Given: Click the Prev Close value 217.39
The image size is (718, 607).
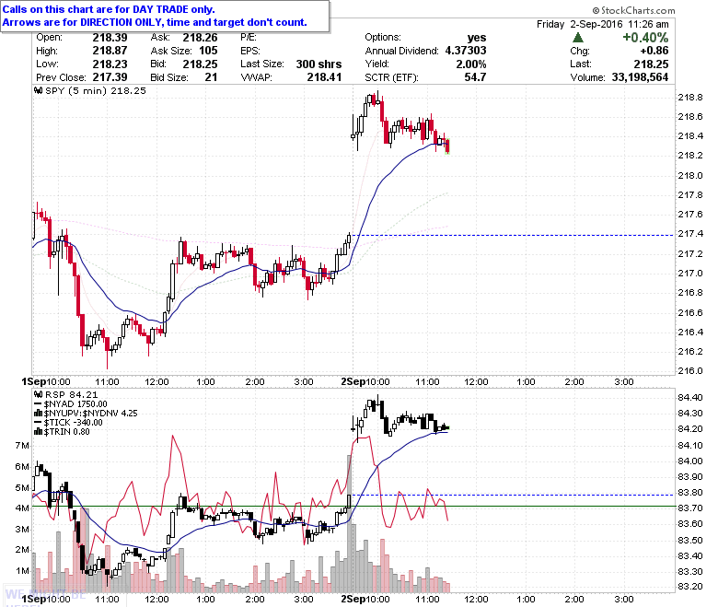Looking at the screenshot, I should 110,77.
